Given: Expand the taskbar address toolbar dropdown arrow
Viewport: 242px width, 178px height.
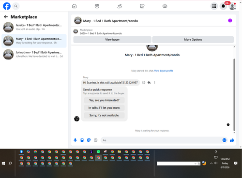Looking at the screenshot, I should [x=196, y=163].
